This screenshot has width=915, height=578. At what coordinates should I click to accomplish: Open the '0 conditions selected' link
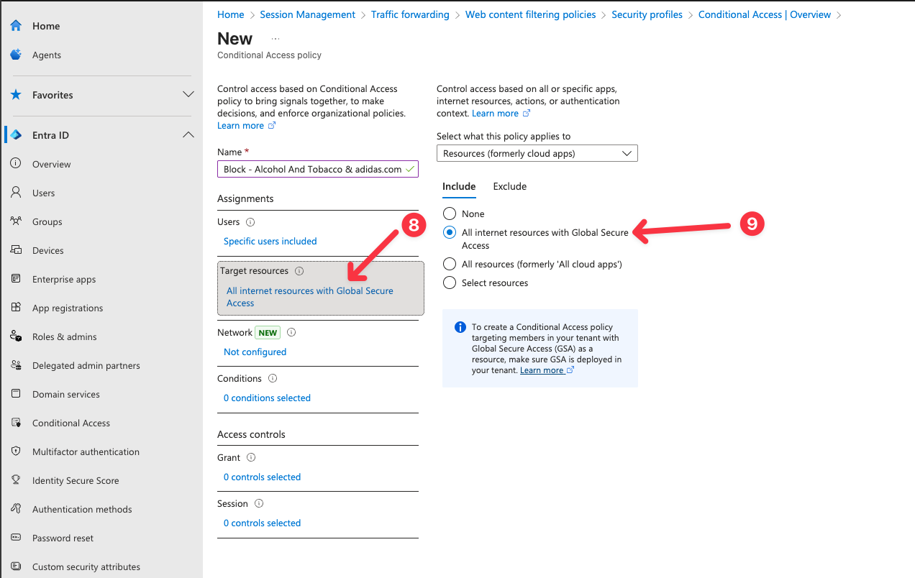tap(267, 398)
